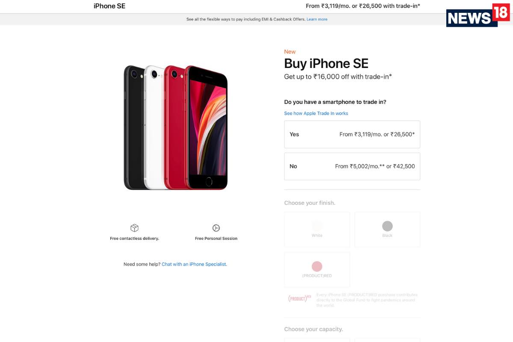Click the iPhone SE header title
The image size is (513, 342).
[109, 6]
